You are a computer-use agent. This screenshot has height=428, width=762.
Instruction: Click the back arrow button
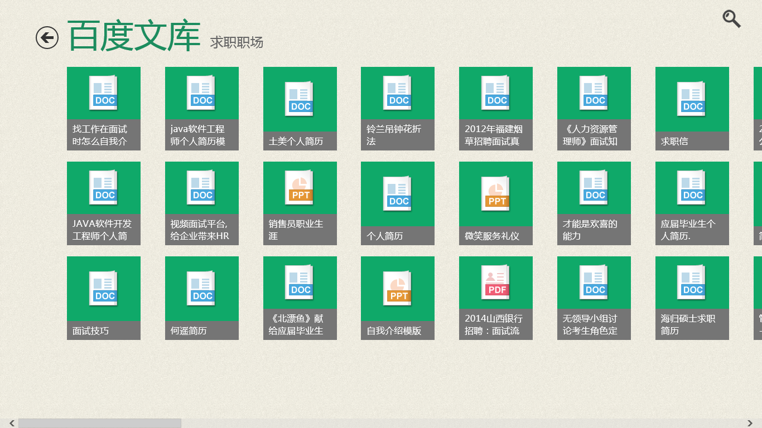point(47,36)
